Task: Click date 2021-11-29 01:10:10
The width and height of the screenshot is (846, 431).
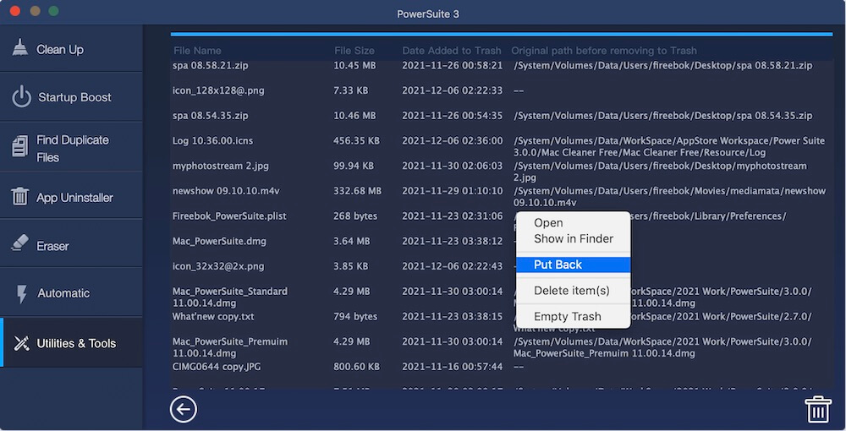Action: tap(452, 191)
